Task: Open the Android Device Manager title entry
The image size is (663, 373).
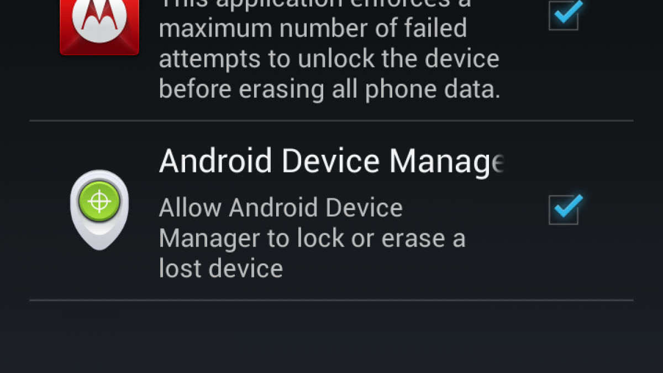Action: 331,161
